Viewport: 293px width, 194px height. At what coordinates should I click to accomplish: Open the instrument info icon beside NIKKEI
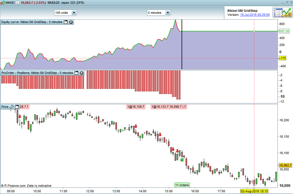coord(17,3)
